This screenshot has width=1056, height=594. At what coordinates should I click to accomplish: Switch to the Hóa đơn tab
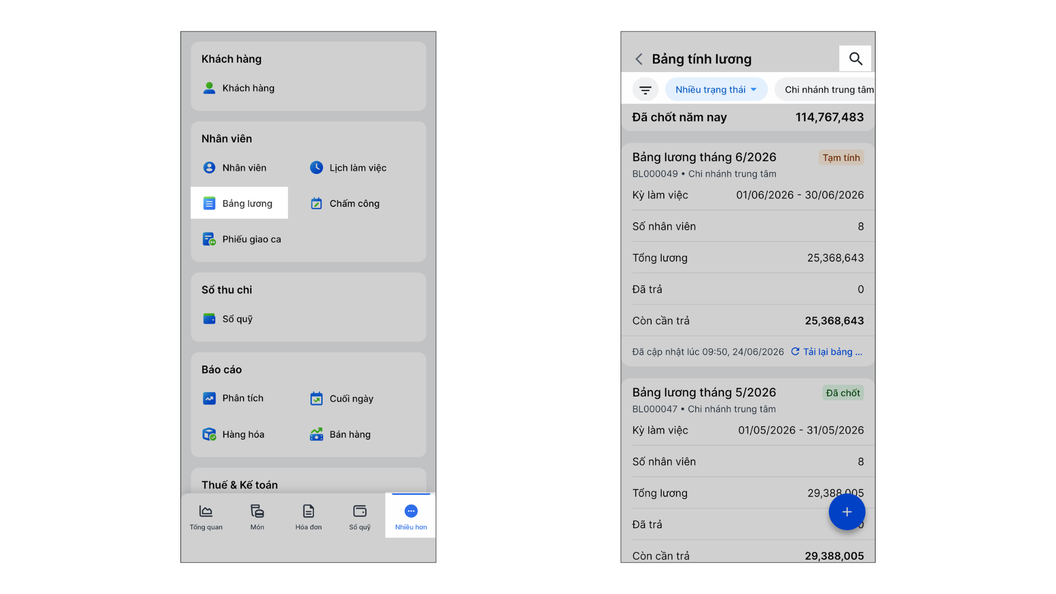point(309,517)
